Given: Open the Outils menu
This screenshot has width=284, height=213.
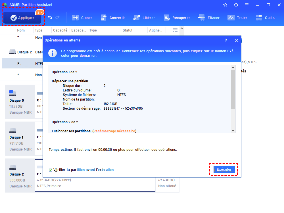Looking at the screenshot, I should coord(265,18).
